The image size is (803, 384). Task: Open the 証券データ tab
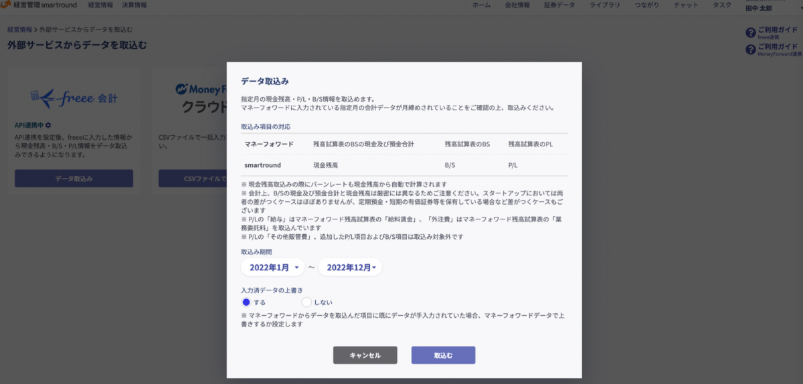(x=559, y=5)
